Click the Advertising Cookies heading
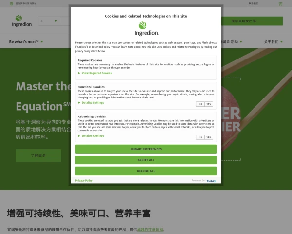Screen dimensions: 292x234 91,117
